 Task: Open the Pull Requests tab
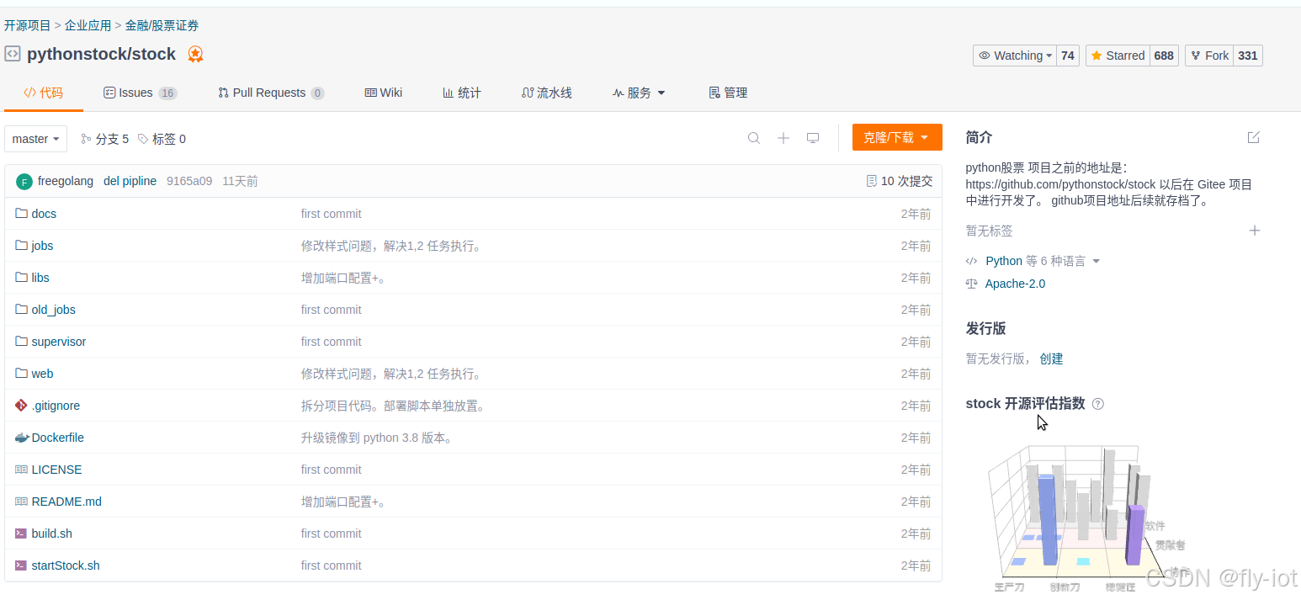coord(271,93)
